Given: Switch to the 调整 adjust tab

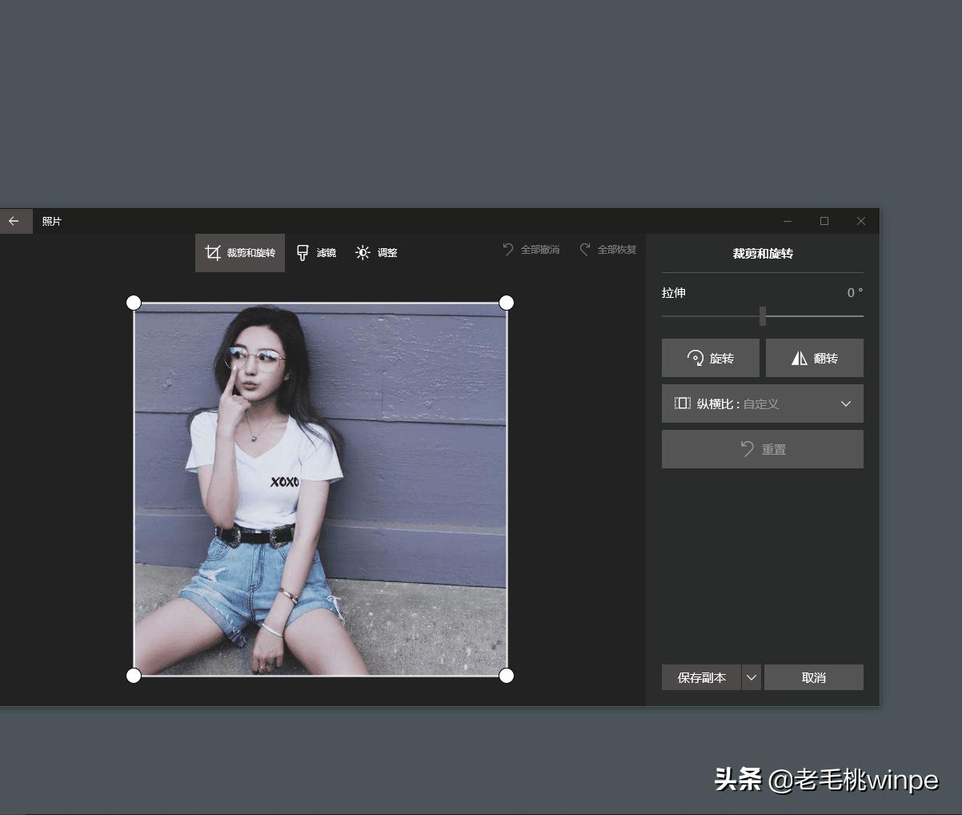Looking at the screenshot, I should pos(376,253).
